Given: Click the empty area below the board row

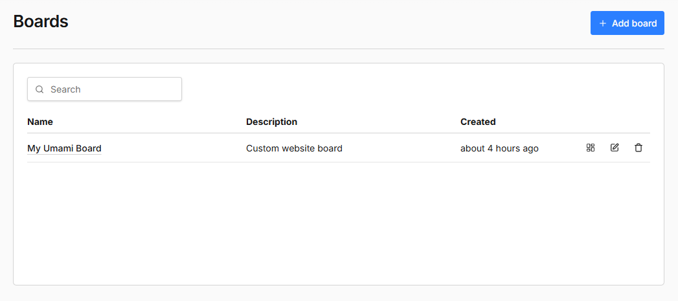Looking at the screenshot, I should click(x=337, y=220).
